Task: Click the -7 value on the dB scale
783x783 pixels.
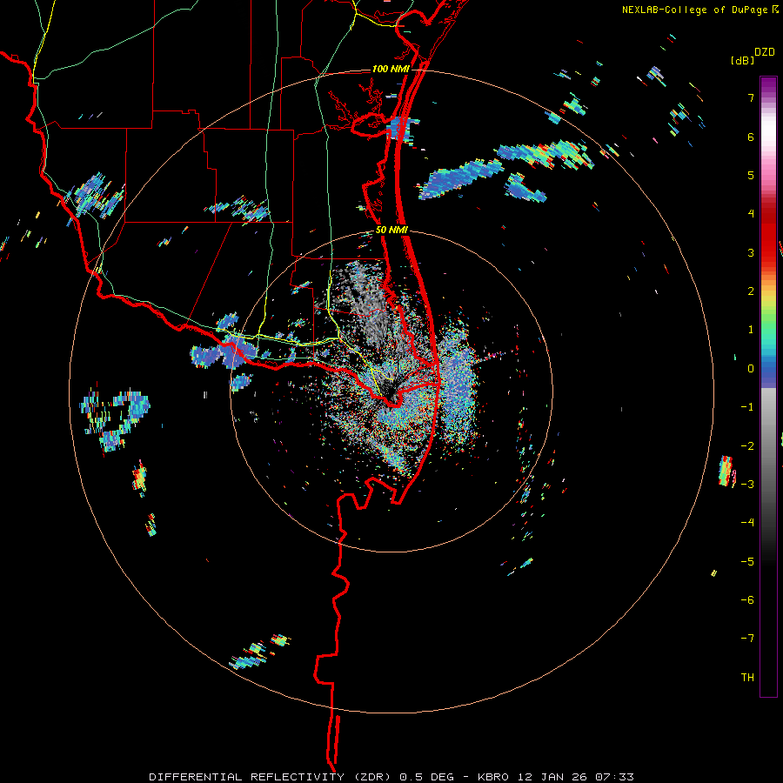Action: 747,639
